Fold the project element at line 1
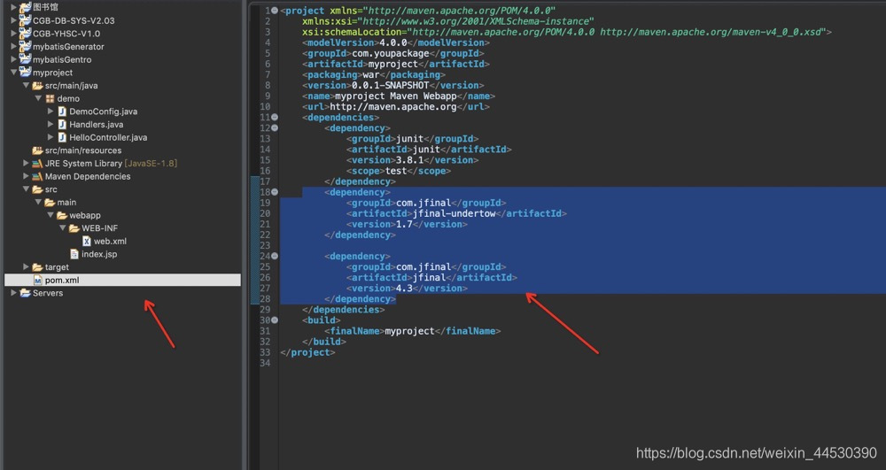Screen dimensions: 886x470 [275, 10]
